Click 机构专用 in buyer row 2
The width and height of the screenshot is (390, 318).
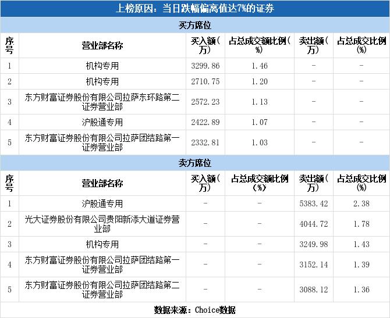(x=102, y=81)
